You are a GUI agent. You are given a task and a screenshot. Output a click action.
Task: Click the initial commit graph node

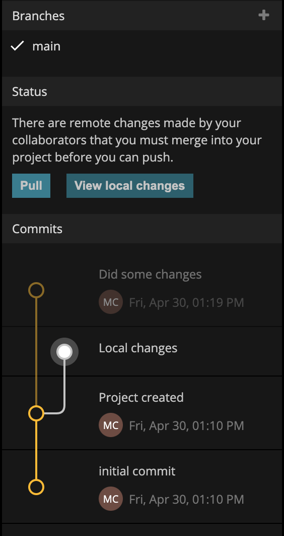(36, 487)
